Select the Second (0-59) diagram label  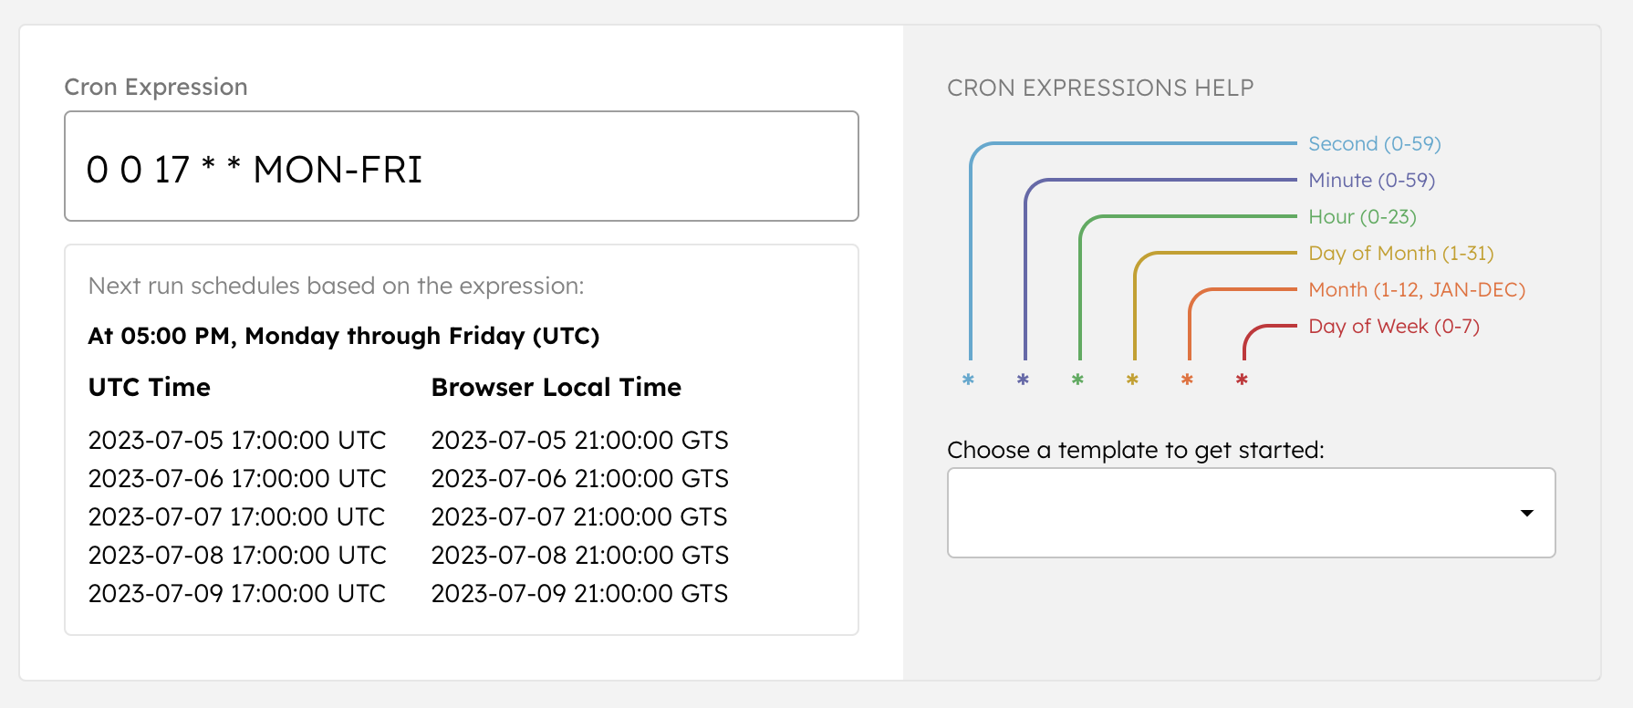point(1374,143)
